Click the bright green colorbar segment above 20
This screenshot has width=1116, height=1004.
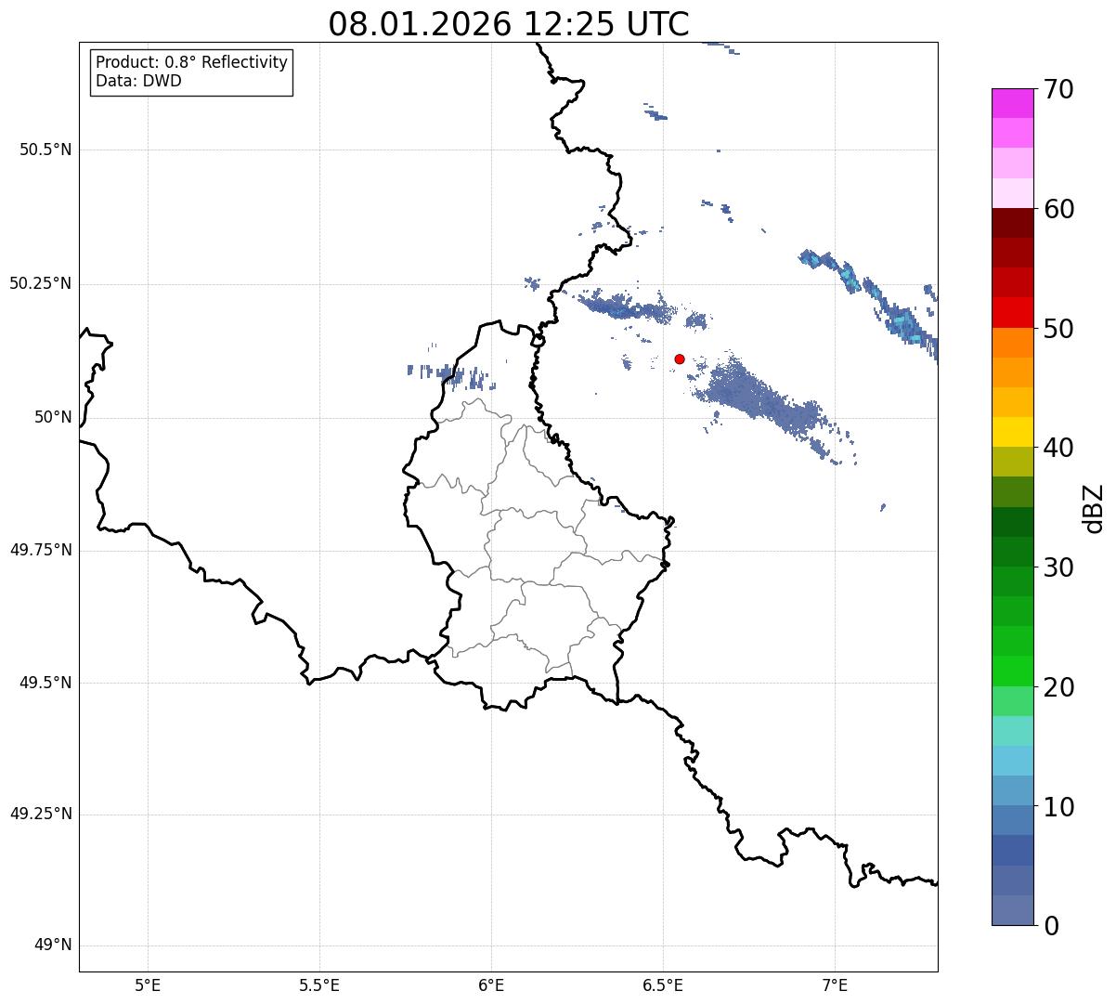tap(1012, 672)
